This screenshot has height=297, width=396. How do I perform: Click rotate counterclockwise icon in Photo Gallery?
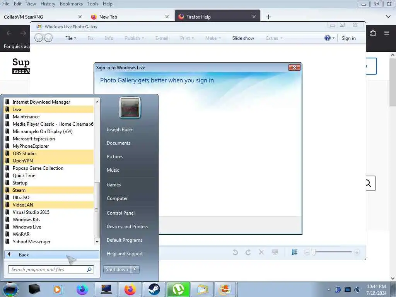pyautogui.click(x=235, y=252)
